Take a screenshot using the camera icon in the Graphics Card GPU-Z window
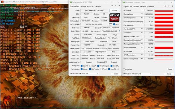Screen dimensions: 175x109 click(112, 6)
